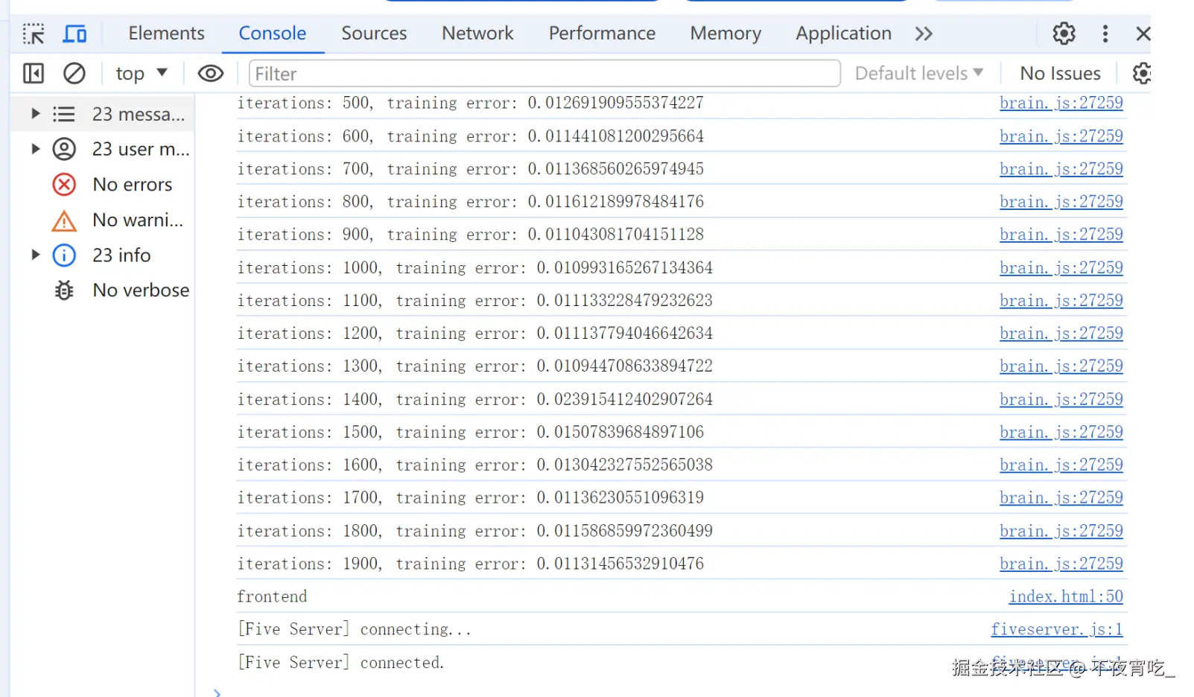Open the Performance tab
This screenshot has width=1194, height=697.
click(x=602, y=34)
